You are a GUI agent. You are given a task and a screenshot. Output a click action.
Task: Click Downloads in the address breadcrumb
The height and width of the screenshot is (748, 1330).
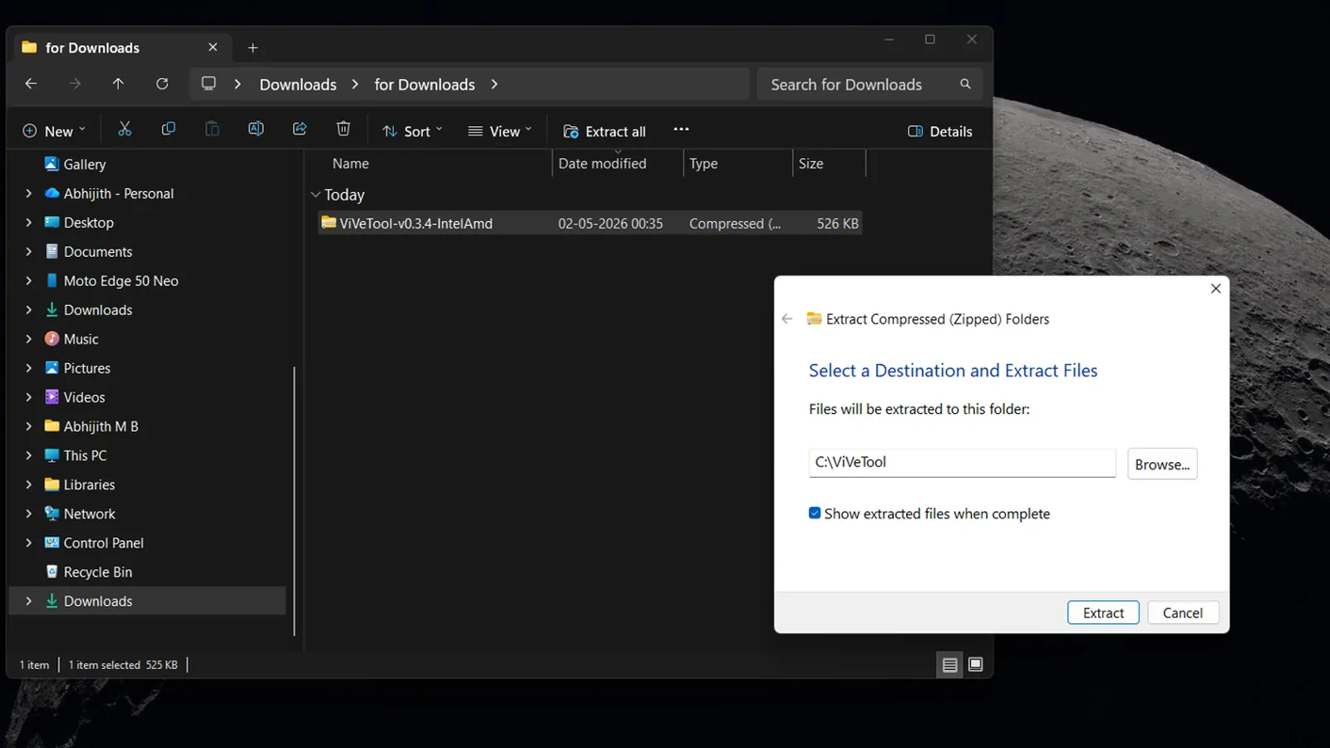pos(298,85)
